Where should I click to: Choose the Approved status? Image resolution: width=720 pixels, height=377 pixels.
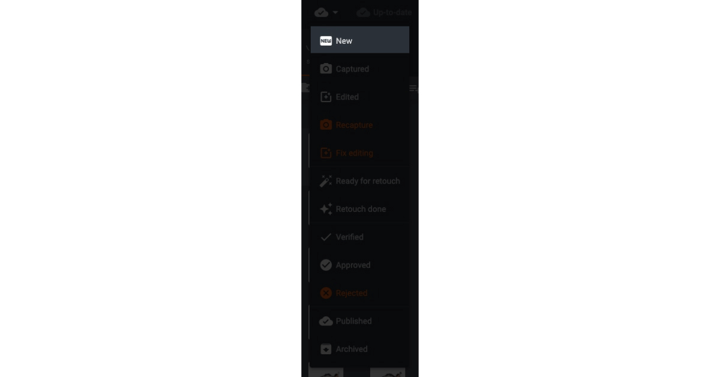pos(360,265)
